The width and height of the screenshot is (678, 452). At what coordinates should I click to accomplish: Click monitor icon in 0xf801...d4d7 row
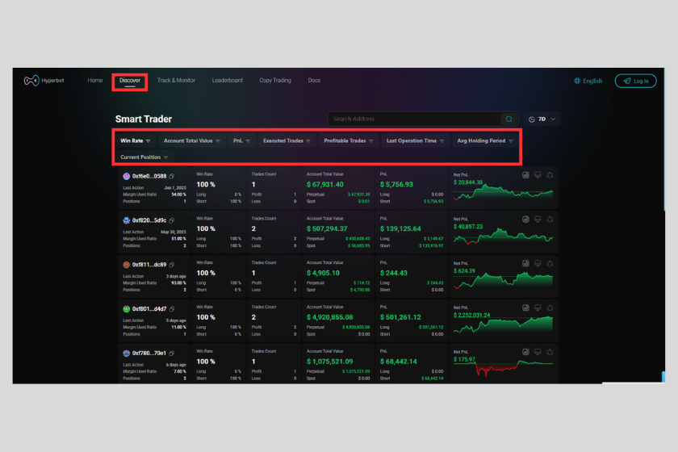pyautogui.click(x=538, y=308)
